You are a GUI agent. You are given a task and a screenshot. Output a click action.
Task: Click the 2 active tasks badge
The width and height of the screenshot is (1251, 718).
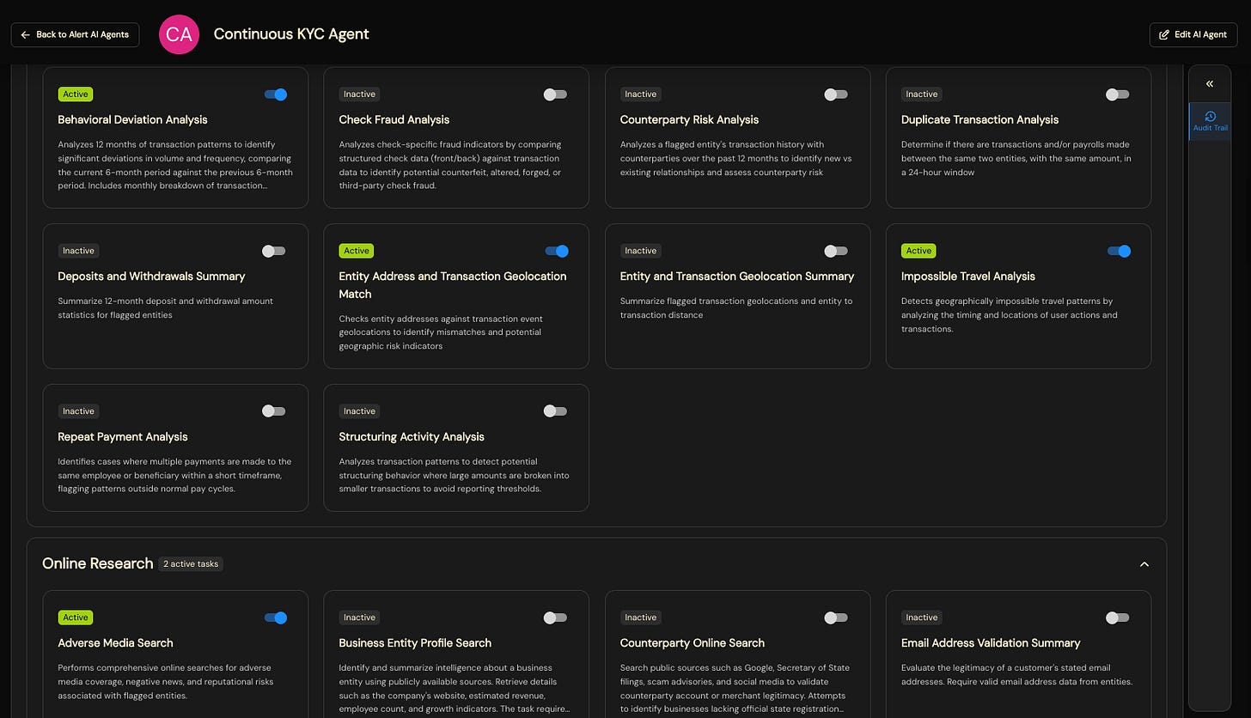tap(191, 564)
